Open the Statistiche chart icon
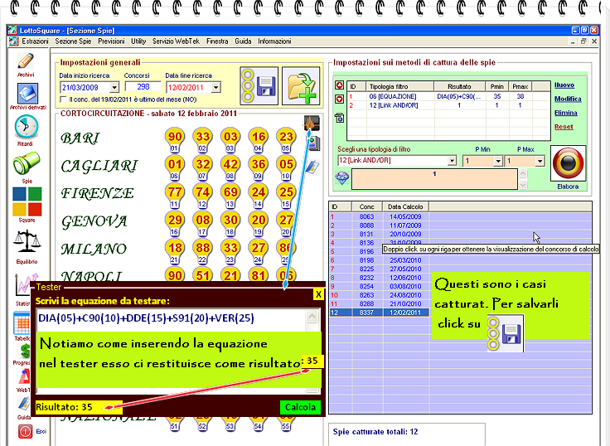 tap(22, 285)
